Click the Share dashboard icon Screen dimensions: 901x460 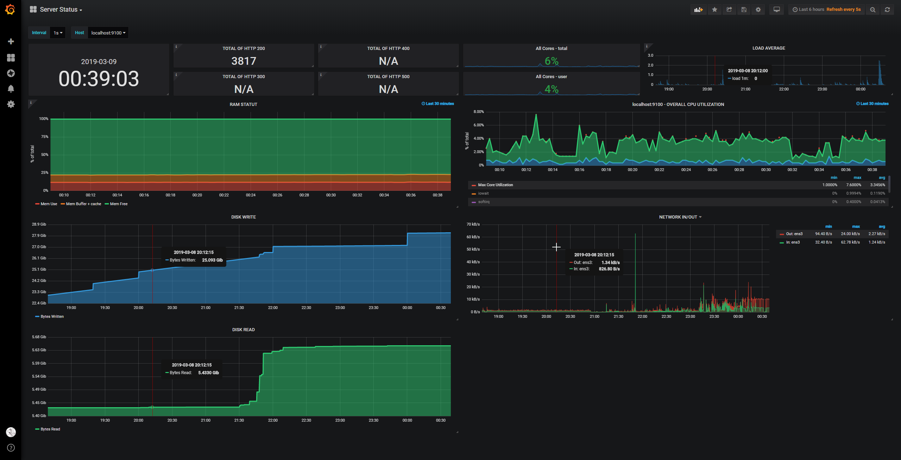729,10
